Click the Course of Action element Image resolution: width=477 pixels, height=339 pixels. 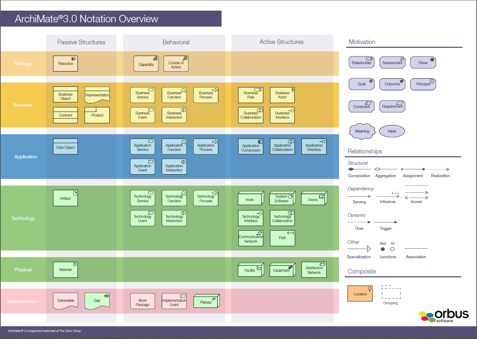point(176,64)
